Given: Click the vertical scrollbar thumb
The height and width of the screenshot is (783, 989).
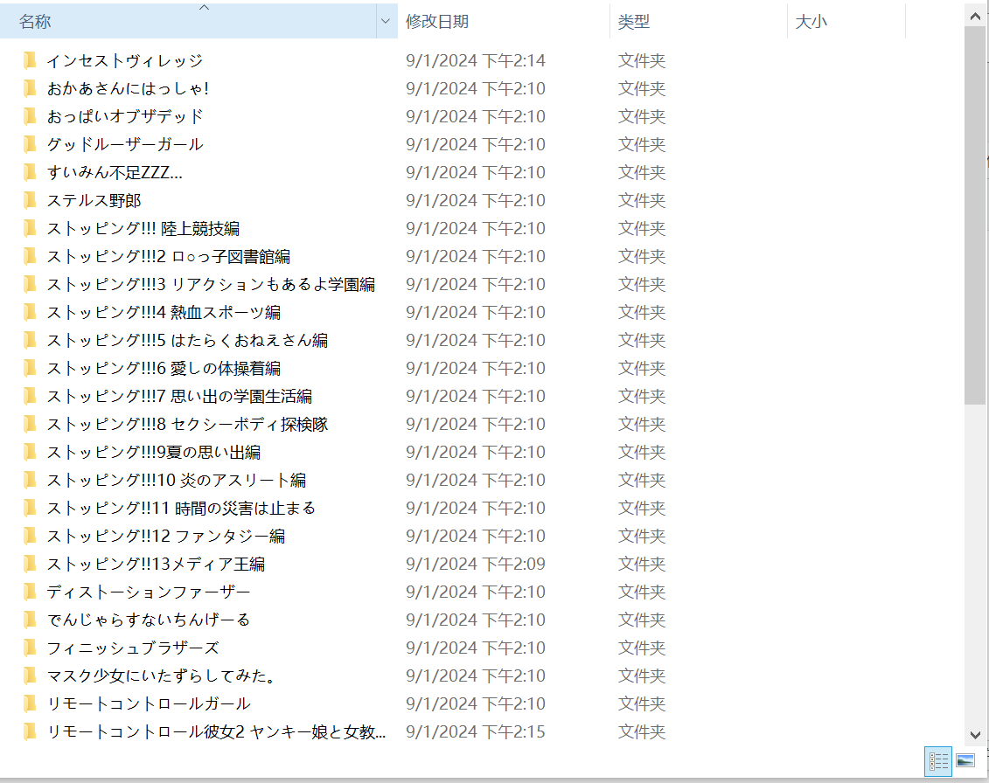Looking at the screenshot, I should [x=976, y=214].
